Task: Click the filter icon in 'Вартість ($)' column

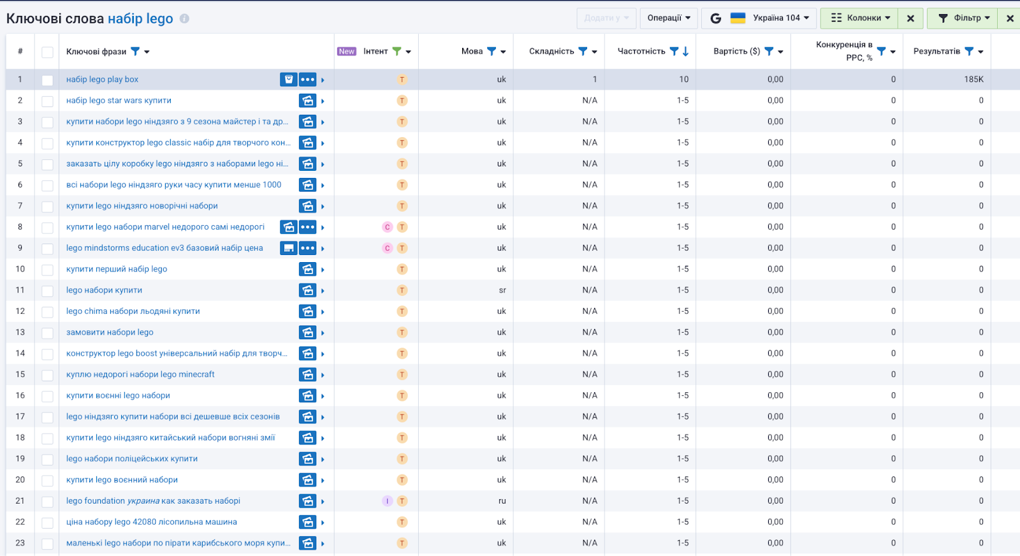Action: coord(769,52)
